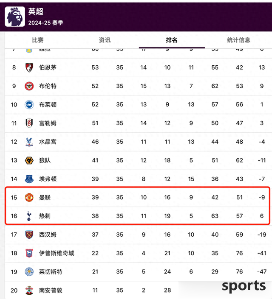Image resolution: width=272 pixels, height=299 pixels.
Task: Select the 排名 tab
Action: [172, 40]
